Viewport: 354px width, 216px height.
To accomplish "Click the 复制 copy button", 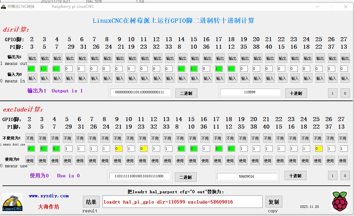I will coord(274,202).
